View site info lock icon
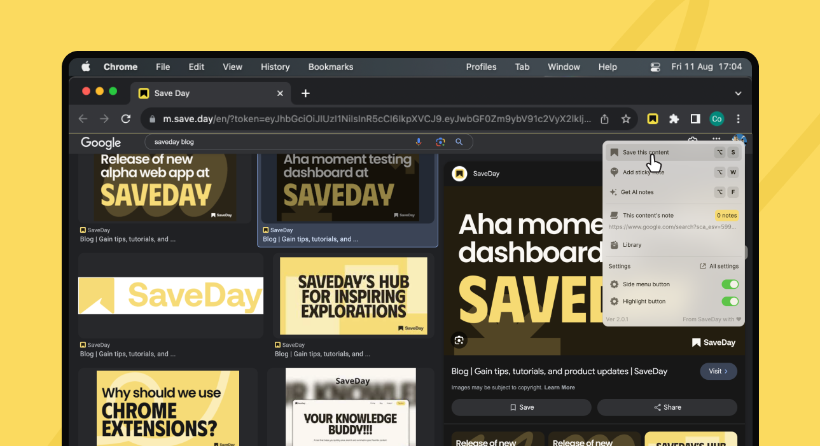 click(x=152, y=119)
